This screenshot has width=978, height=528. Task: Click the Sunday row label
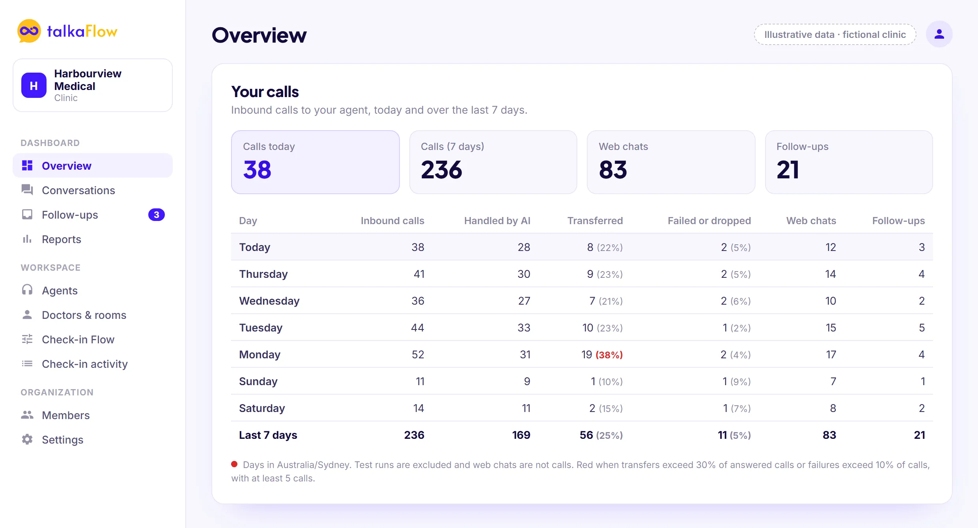[x=258, y=381]
